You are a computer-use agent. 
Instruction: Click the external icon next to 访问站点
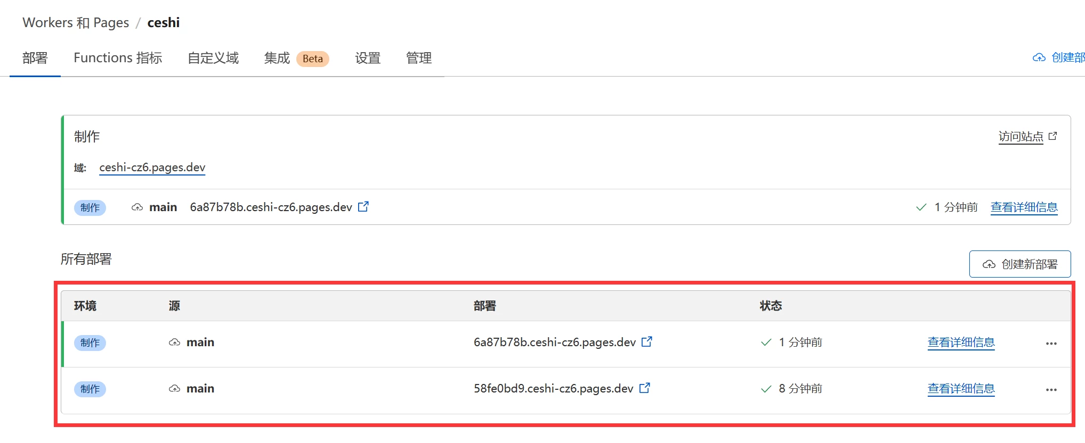coord(1052,136)
